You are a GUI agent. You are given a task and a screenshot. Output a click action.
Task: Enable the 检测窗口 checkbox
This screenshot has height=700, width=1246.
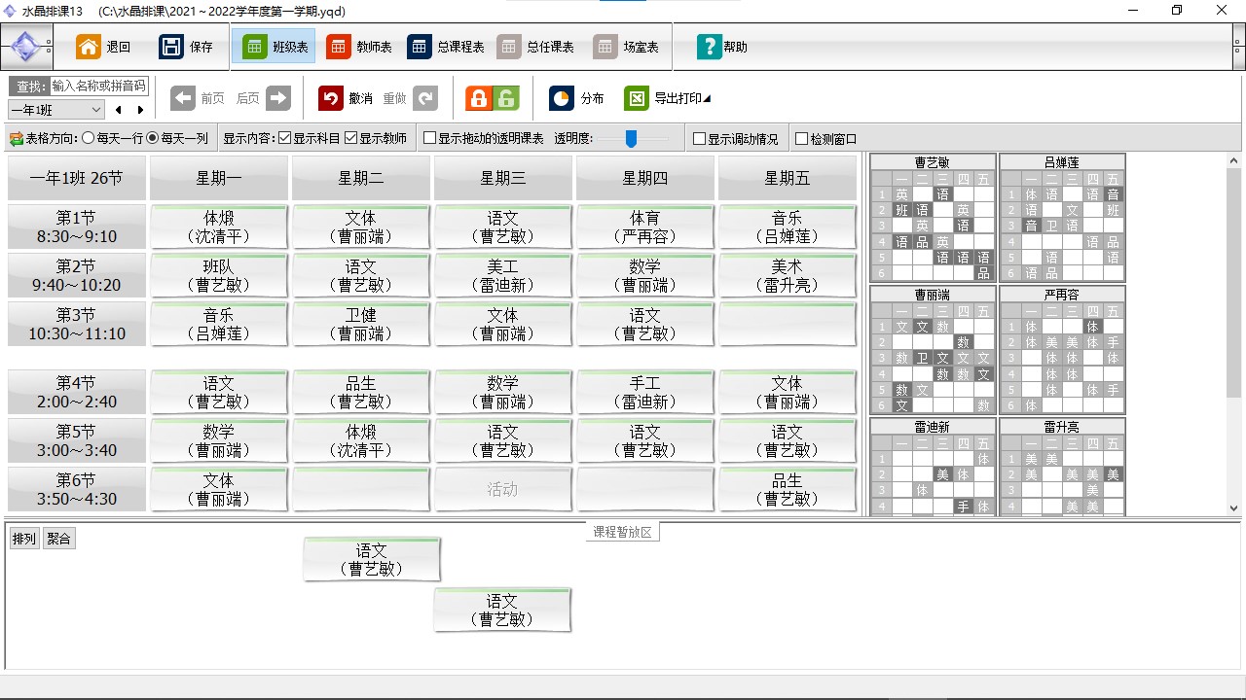coord(803,137)
